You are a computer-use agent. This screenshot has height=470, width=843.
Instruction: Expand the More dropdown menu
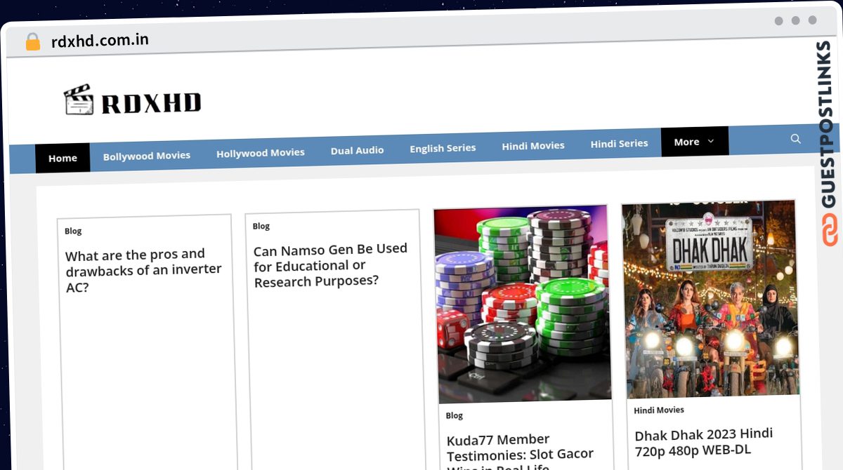pos(694,142)
